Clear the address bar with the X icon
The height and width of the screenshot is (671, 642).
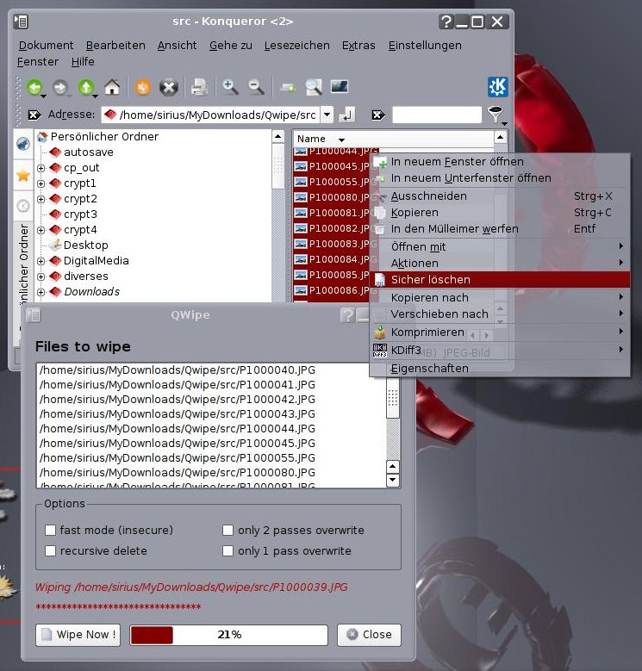point(34,115)
